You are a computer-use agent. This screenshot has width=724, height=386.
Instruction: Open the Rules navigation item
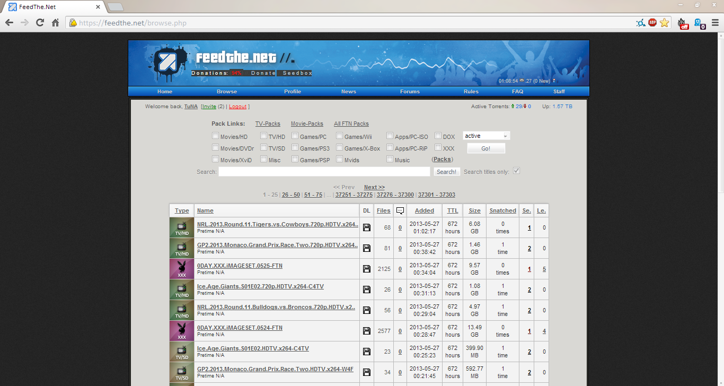[x=471, y=92]
